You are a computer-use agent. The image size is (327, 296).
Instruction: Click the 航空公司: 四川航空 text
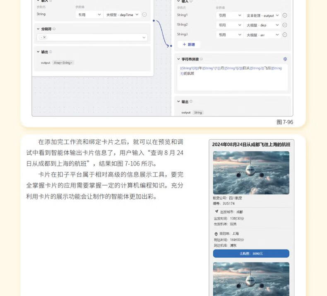click(x=227, y=198)
